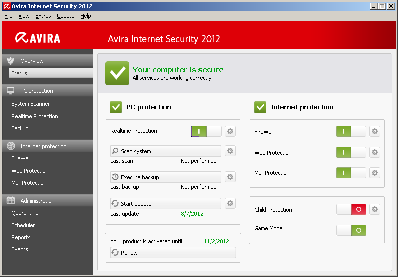Click the Scan system button
The image size is (398, 277).
click(x=165, y=151)
